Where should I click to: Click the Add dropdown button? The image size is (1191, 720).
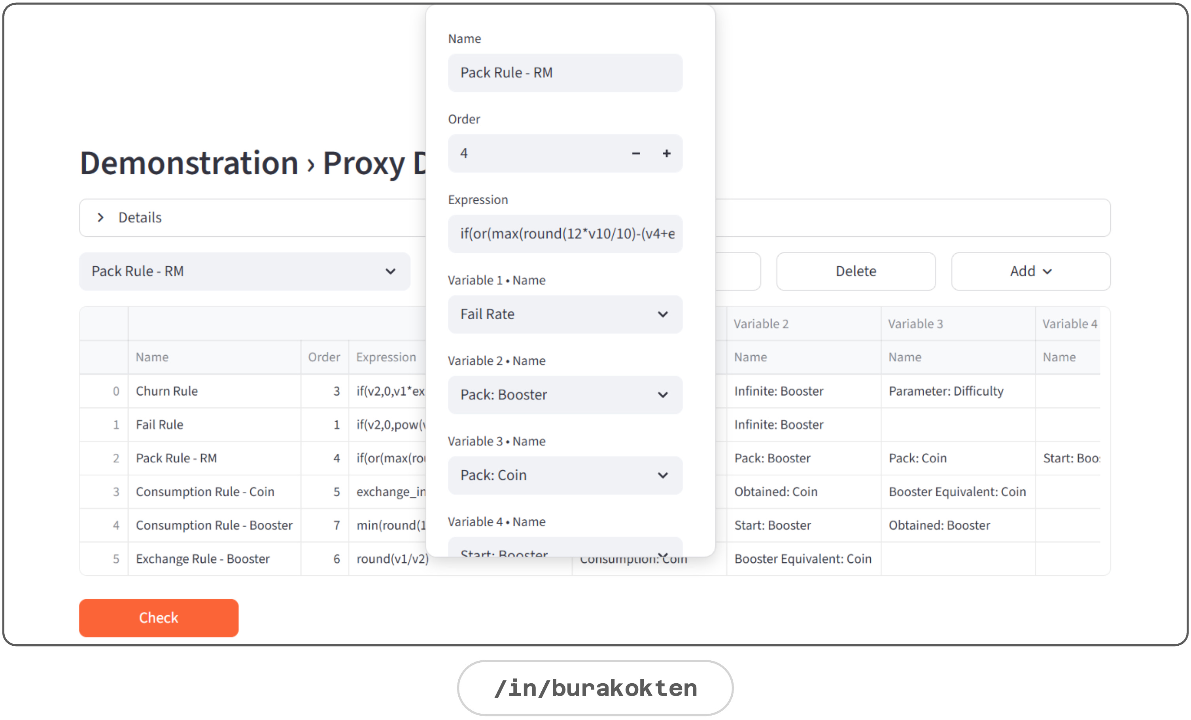tap(1030, 271)
